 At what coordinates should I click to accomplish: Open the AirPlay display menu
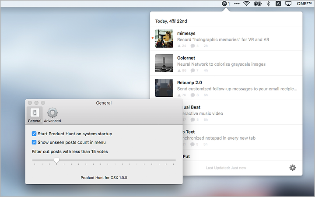click(x=288, y=4)
